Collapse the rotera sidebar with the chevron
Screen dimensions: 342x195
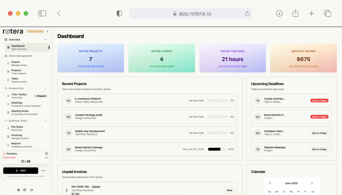tap(48, 31)
